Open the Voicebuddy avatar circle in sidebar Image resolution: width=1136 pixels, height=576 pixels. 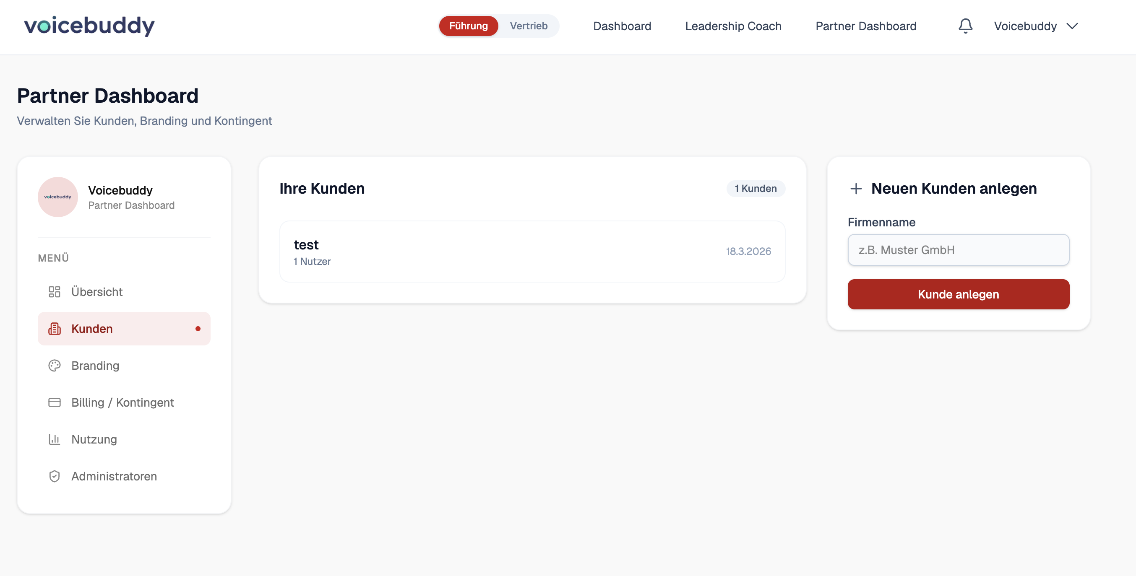coord(58,197)
